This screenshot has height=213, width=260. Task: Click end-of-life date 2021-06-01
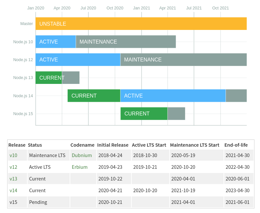(238, 202)
